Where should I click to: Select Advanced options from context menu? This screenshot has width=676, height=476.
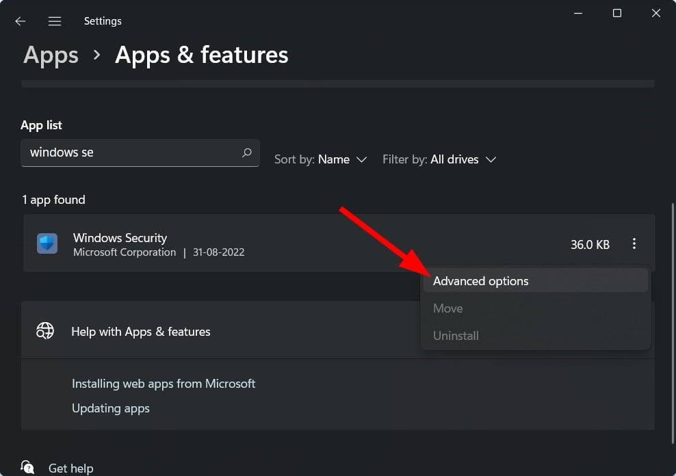click(x=481, y=281)
